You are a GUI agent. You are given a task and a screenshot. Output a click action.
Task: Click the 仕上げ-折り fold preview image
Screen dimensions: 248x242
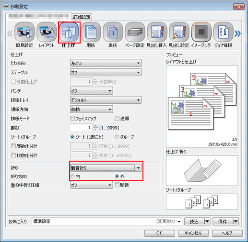tap(202, 170)
